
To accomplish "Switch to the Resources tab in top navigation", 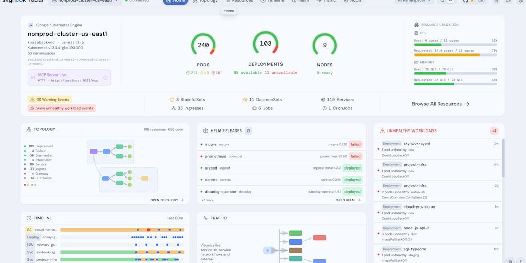I will point(239,2).
